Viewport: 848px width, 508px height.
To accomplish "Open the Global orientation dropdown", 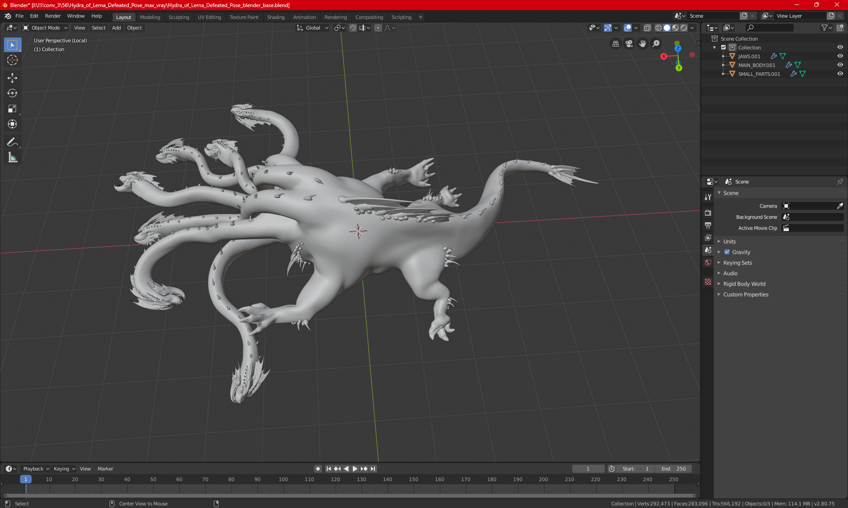I will [x=313, y=28].
